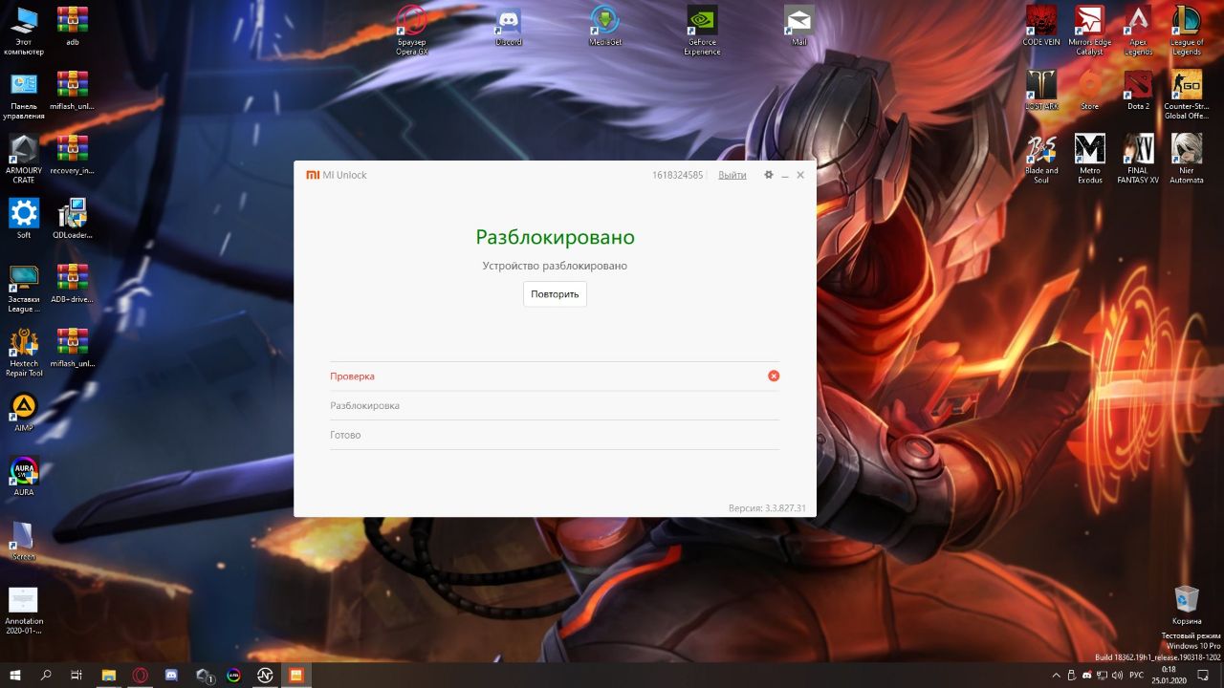
Task: Open File Explorer from taskbar
Action: [109, 675]
